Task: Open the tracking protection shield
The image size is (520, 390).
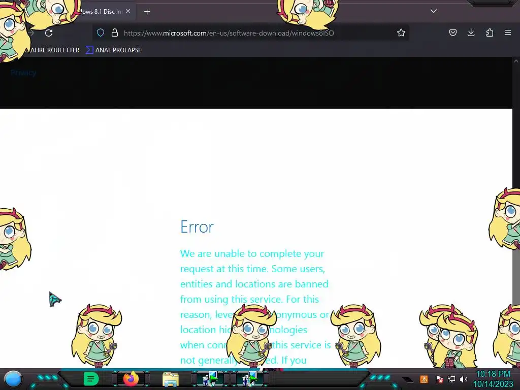Action: [x=101, y=32]
